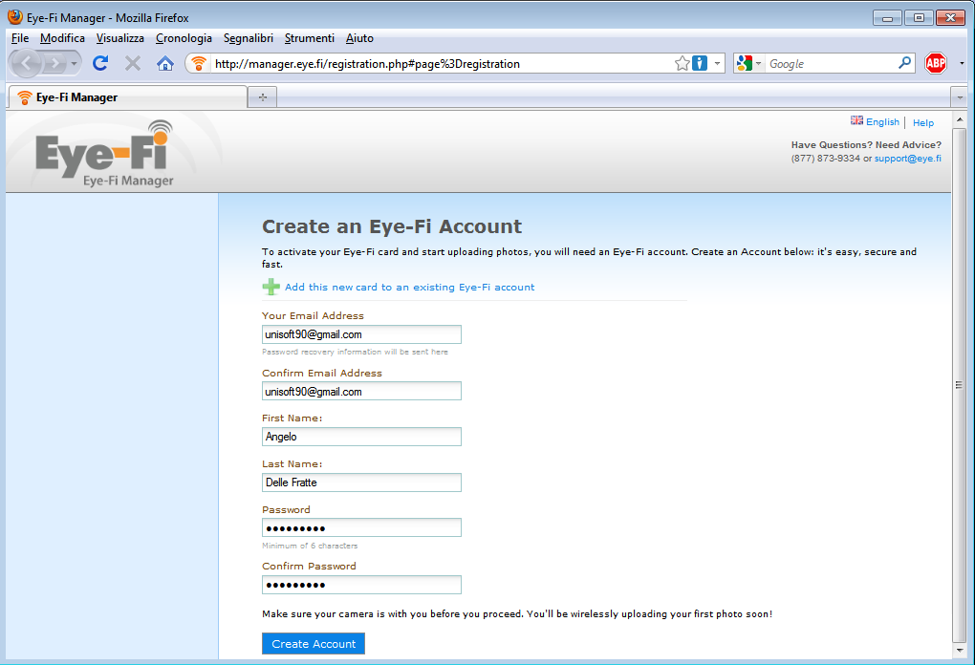Open the Adblock Plus dropdown arrow

(962, 63)
